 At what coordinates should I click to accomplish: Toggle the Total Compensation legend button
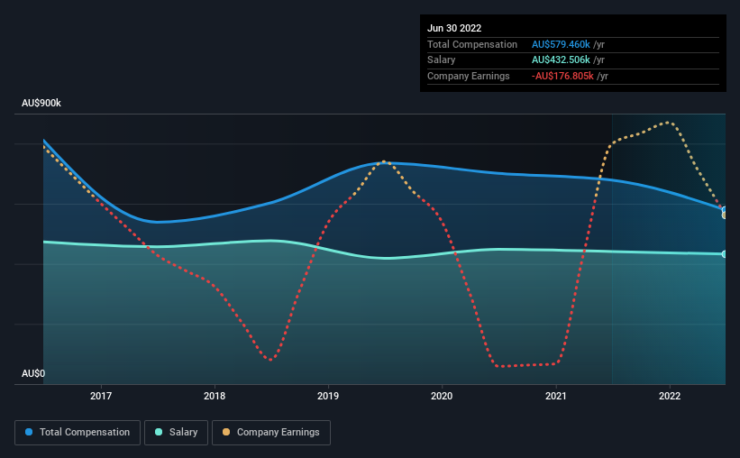78,433
